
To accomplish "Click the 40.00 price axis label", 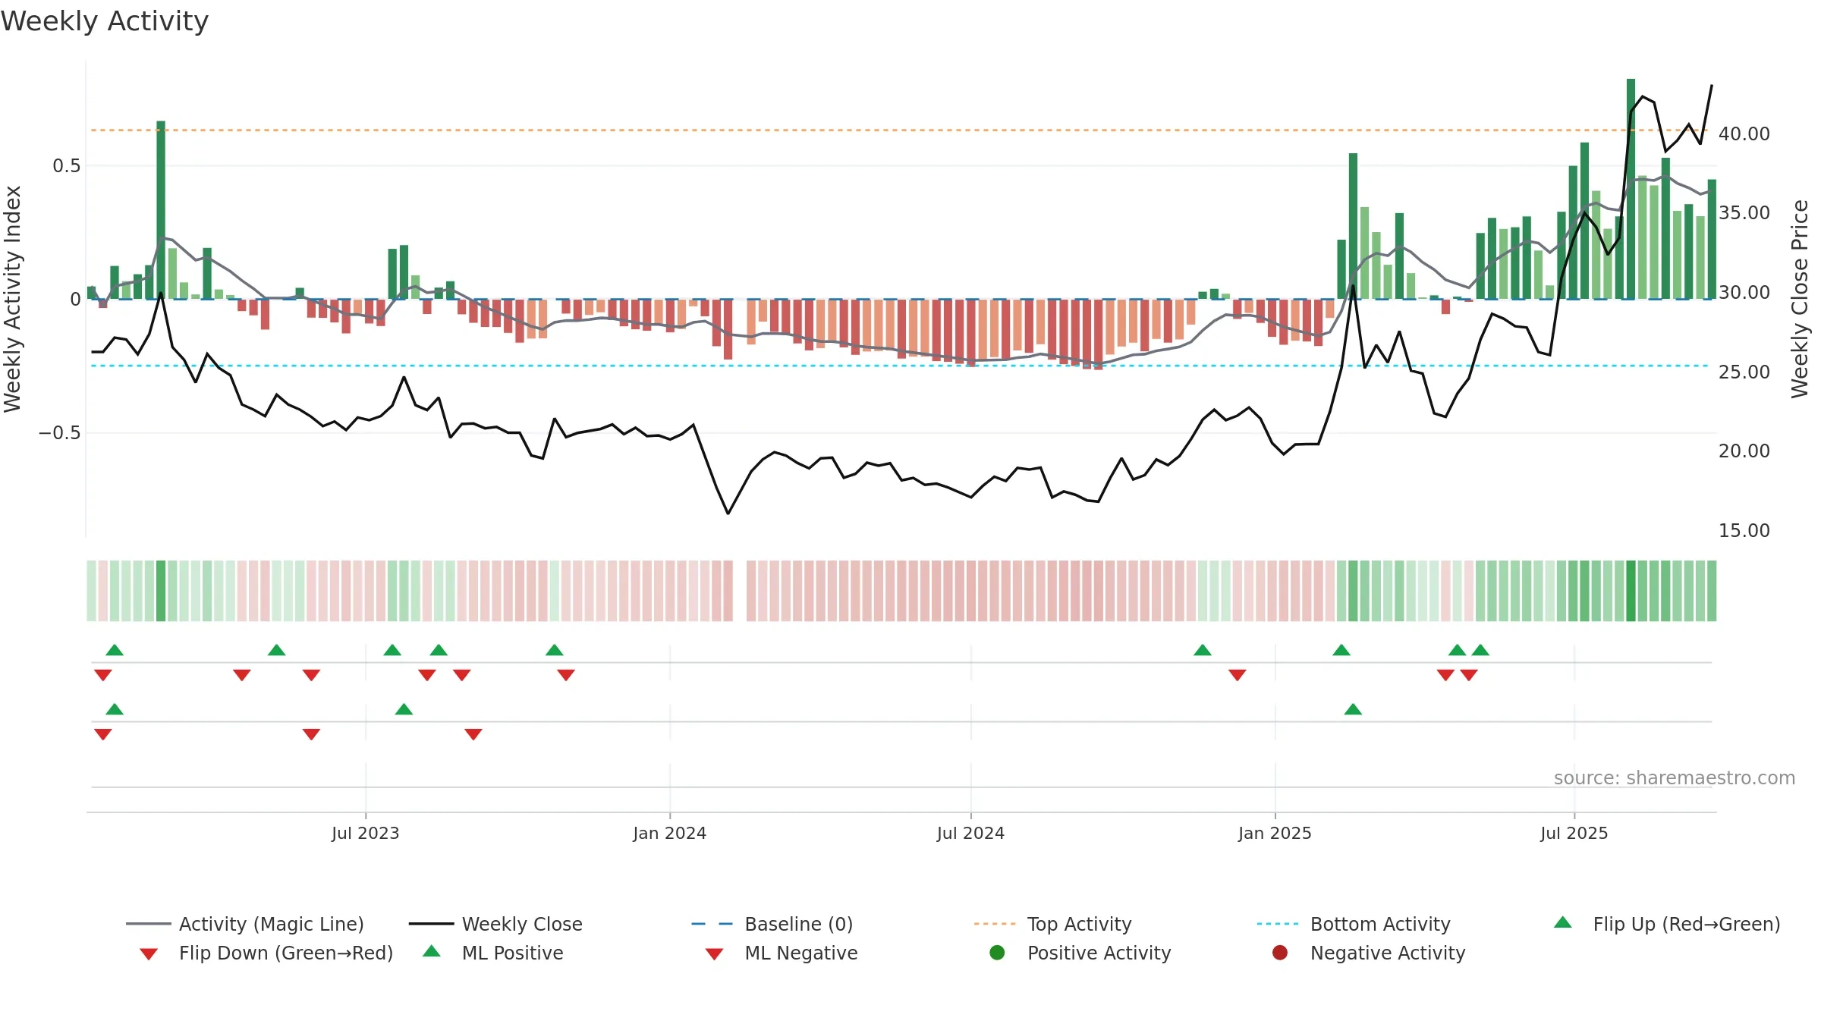I will click(1744, 134).
